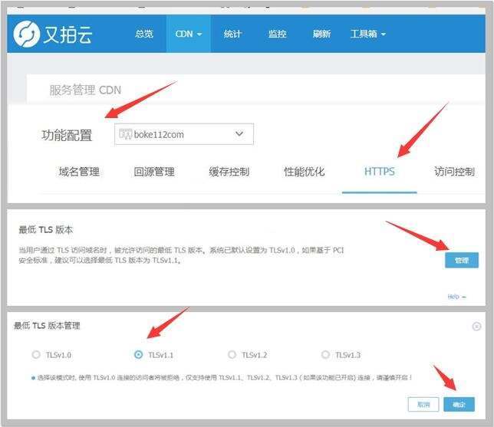Go to the 监控 monitoring page
Image resolution: width=494 pixels, height=427 pixels.
277,34
